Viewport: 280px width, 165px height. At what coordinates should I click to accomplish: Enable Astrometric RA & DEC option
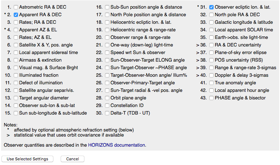click(16, 7)
